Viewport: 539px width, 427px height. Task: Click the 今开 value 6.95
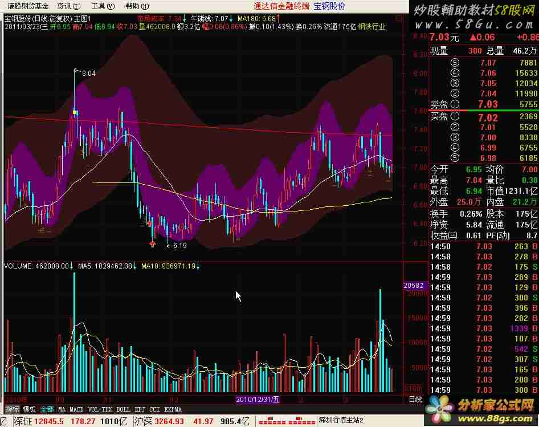(474, 169)
